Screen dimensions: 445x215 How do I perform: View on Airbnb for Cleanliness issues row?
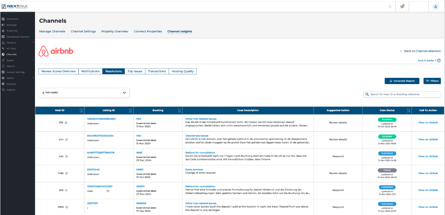click(428, 139)
